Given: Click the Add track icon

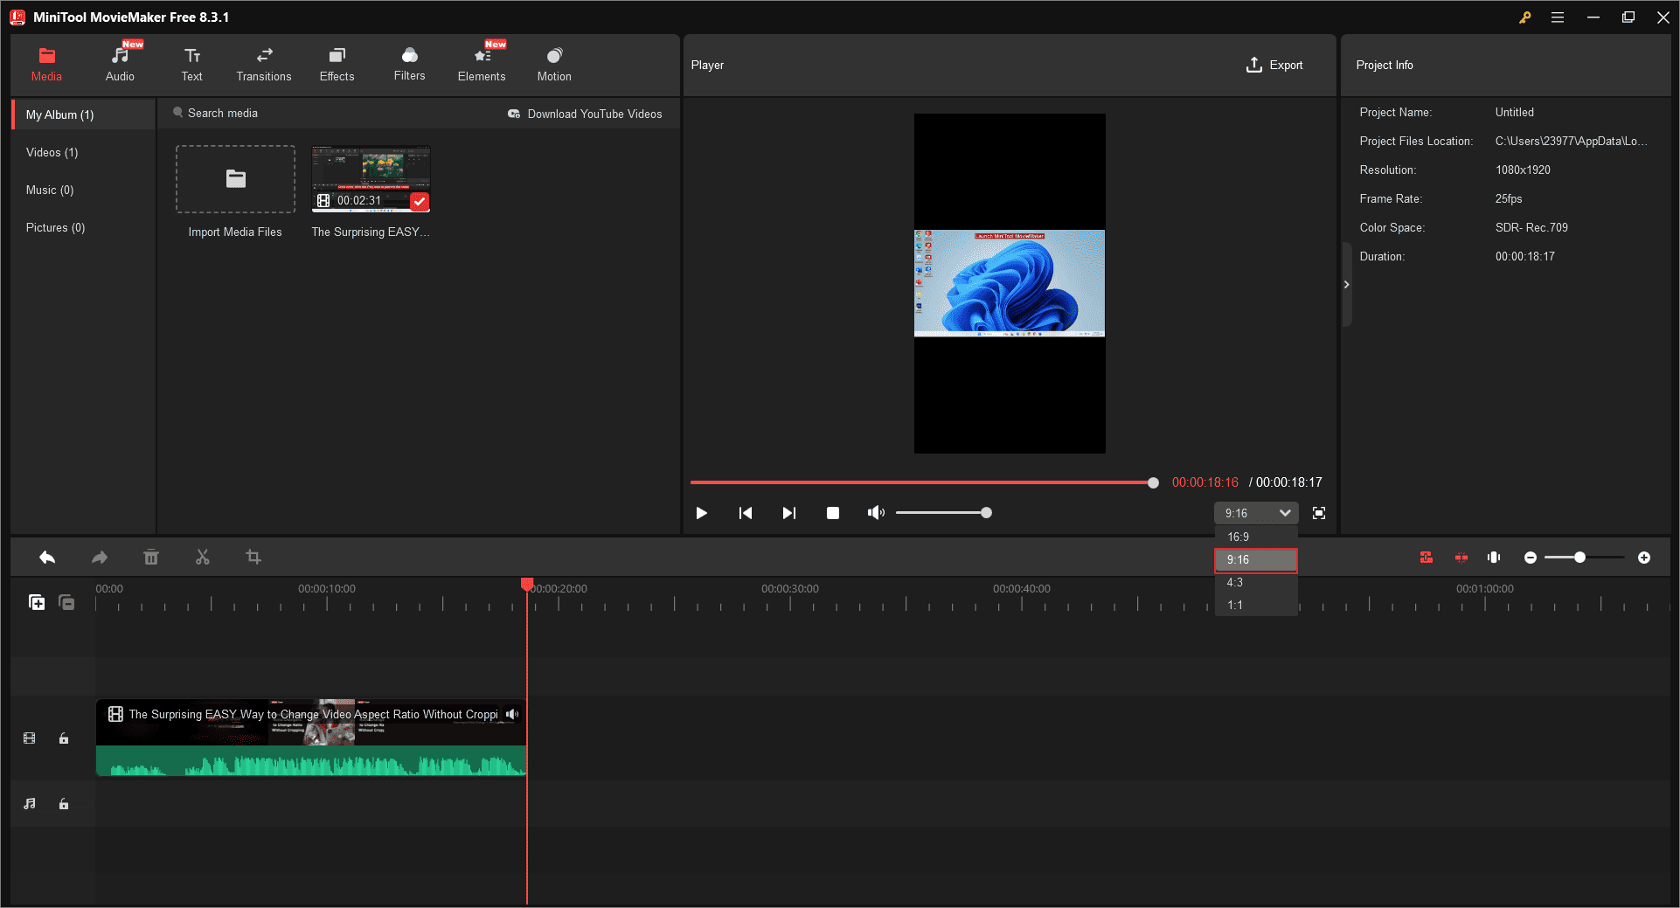Looking at the screenshot, I should [x=37, y=602].
